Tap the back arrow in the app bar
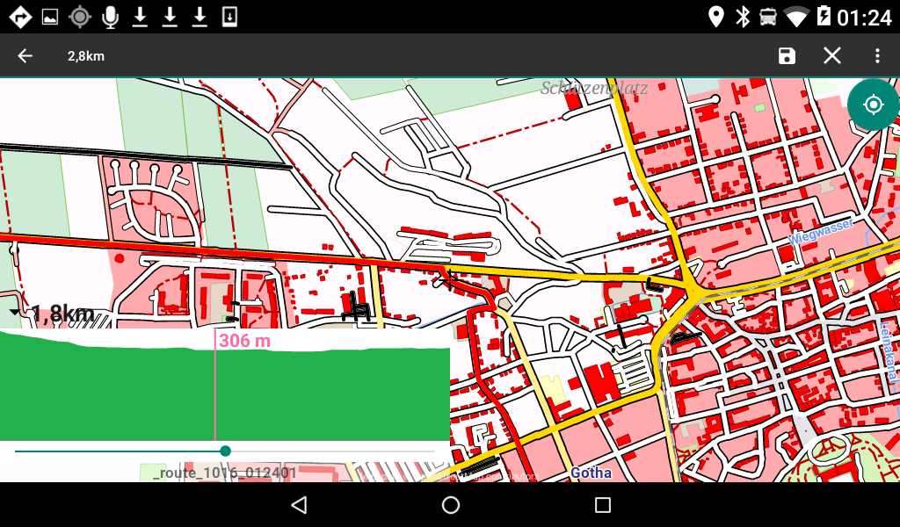This screenshot has height=527, width=900. pos(25,56)
